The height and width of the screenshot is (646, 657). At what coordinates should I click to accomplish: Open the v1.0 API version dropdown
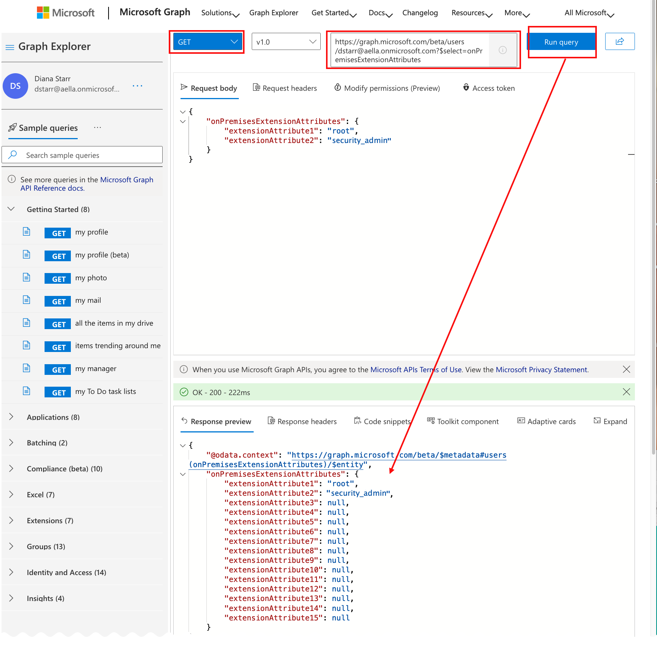(286, 42)
